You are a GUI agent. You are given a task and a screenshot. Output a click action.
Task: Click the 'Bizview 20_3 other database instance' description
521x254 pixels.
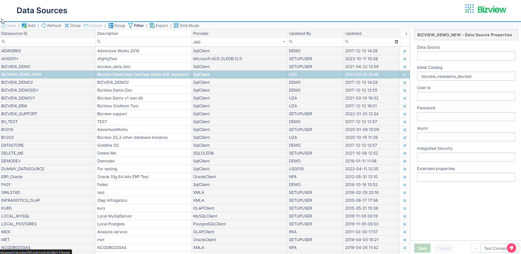click(x=132, y=137)
